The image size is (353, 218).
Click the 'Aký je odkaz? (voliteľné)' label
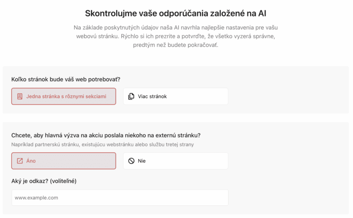pos(45,181)
